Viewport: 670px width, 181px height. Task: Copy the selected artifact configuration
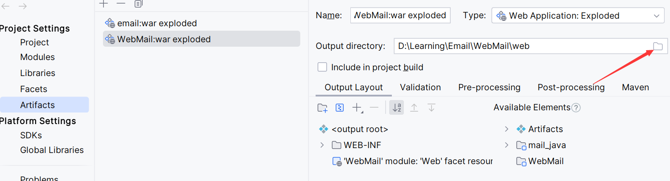[x=138, y=4]
